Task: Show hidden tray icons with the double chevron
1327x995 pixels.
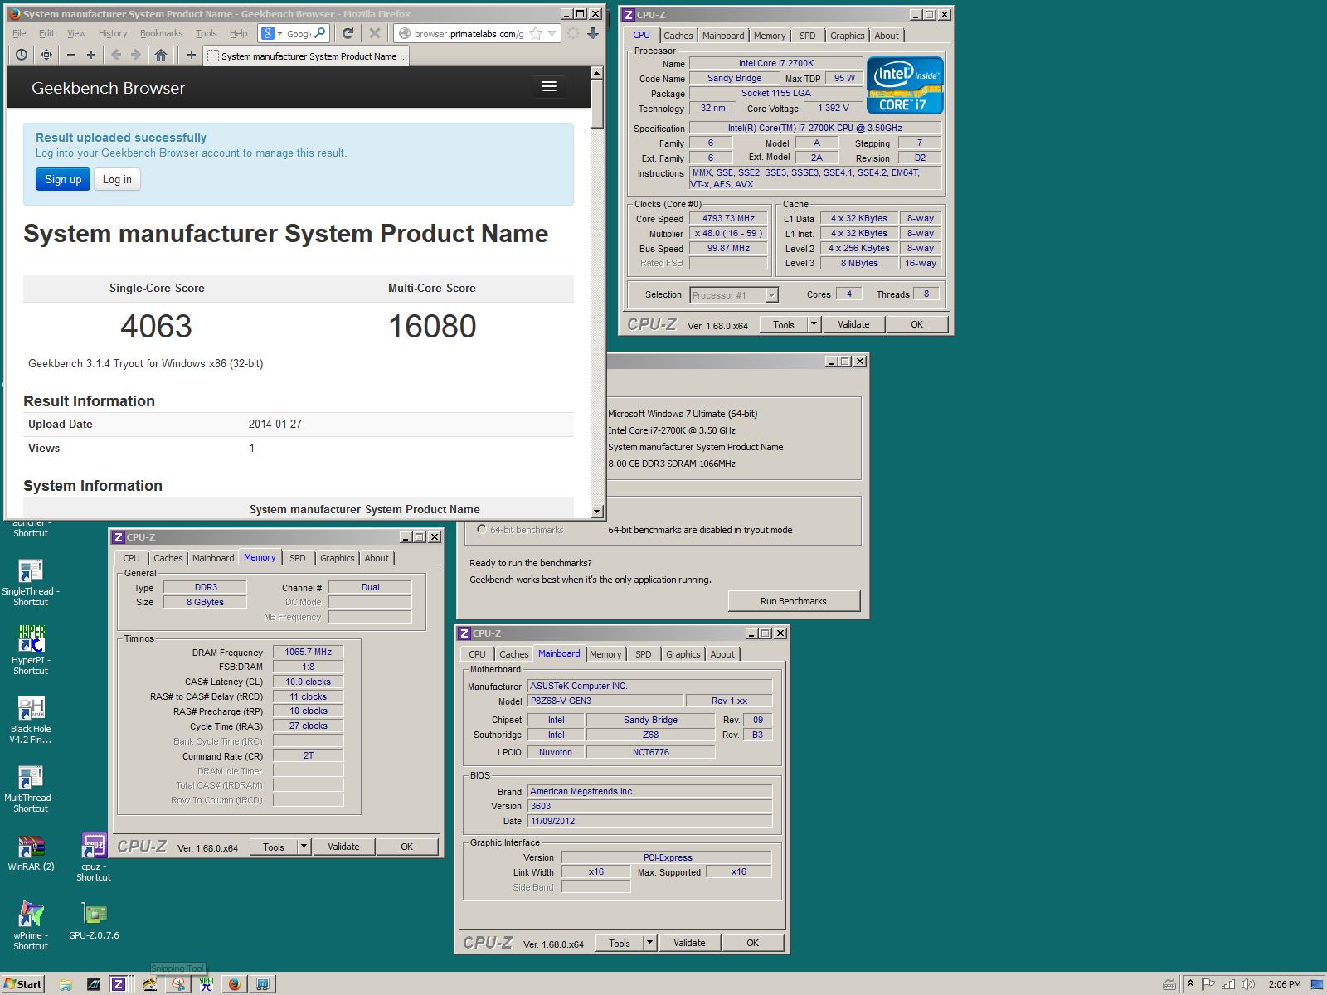Action: (x=1190, y=984)
